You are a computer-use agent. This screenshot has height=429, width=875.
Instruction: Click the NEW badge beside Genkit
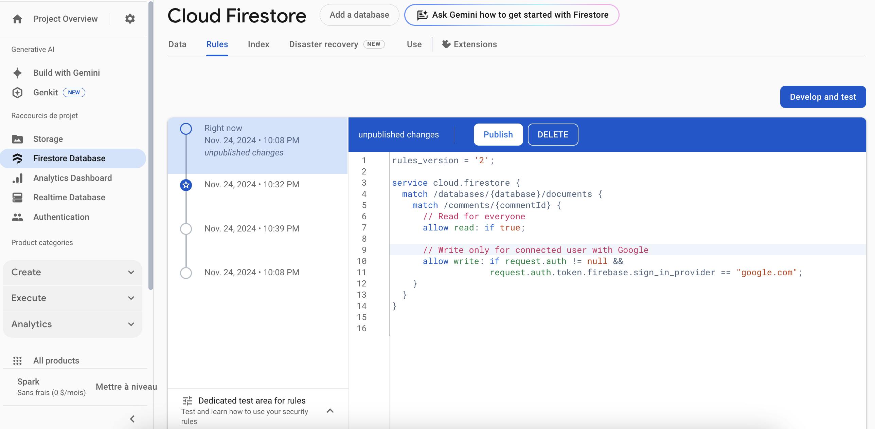[74, 93]
